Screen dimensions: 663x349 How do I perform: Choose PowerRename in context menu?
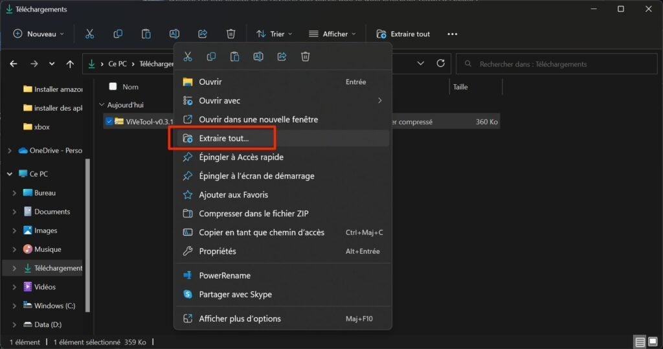pyautogui.click(x=282, y=275)
